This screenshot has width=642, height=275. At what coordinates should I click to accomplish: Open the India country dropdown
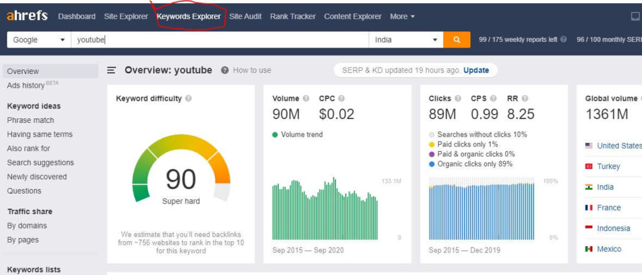pyautogui.click(x=406, y=39)
